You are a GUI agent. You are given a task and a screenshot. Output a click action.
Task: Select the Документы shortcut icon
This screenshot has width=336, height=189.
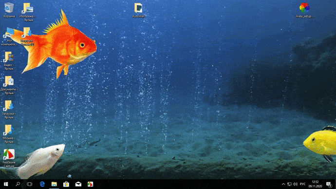click(9, 85)
